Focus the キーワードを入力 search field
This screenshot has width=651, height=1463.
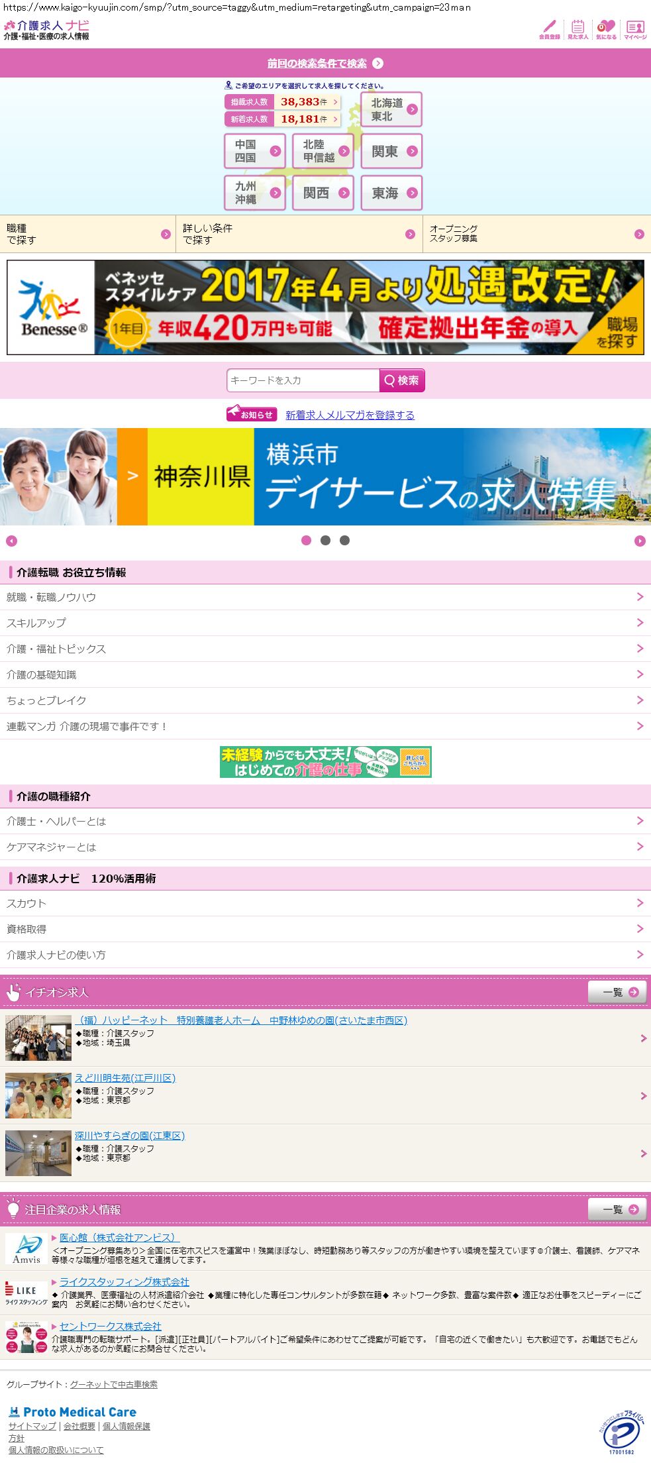(x=303, y=380)
